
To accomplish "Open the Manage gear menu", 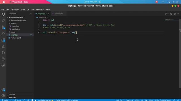I will (x=3, y=95).
